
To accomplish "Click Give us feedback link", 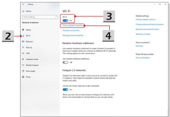I will coord(143,58).
